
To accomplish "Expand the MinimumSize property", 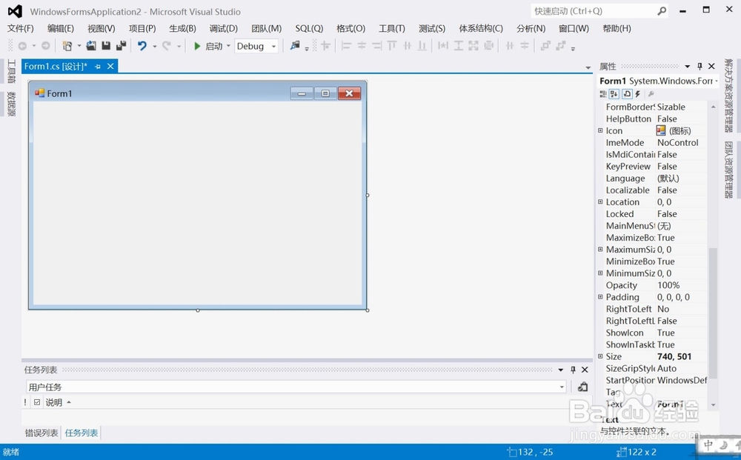I will (600, 273).
